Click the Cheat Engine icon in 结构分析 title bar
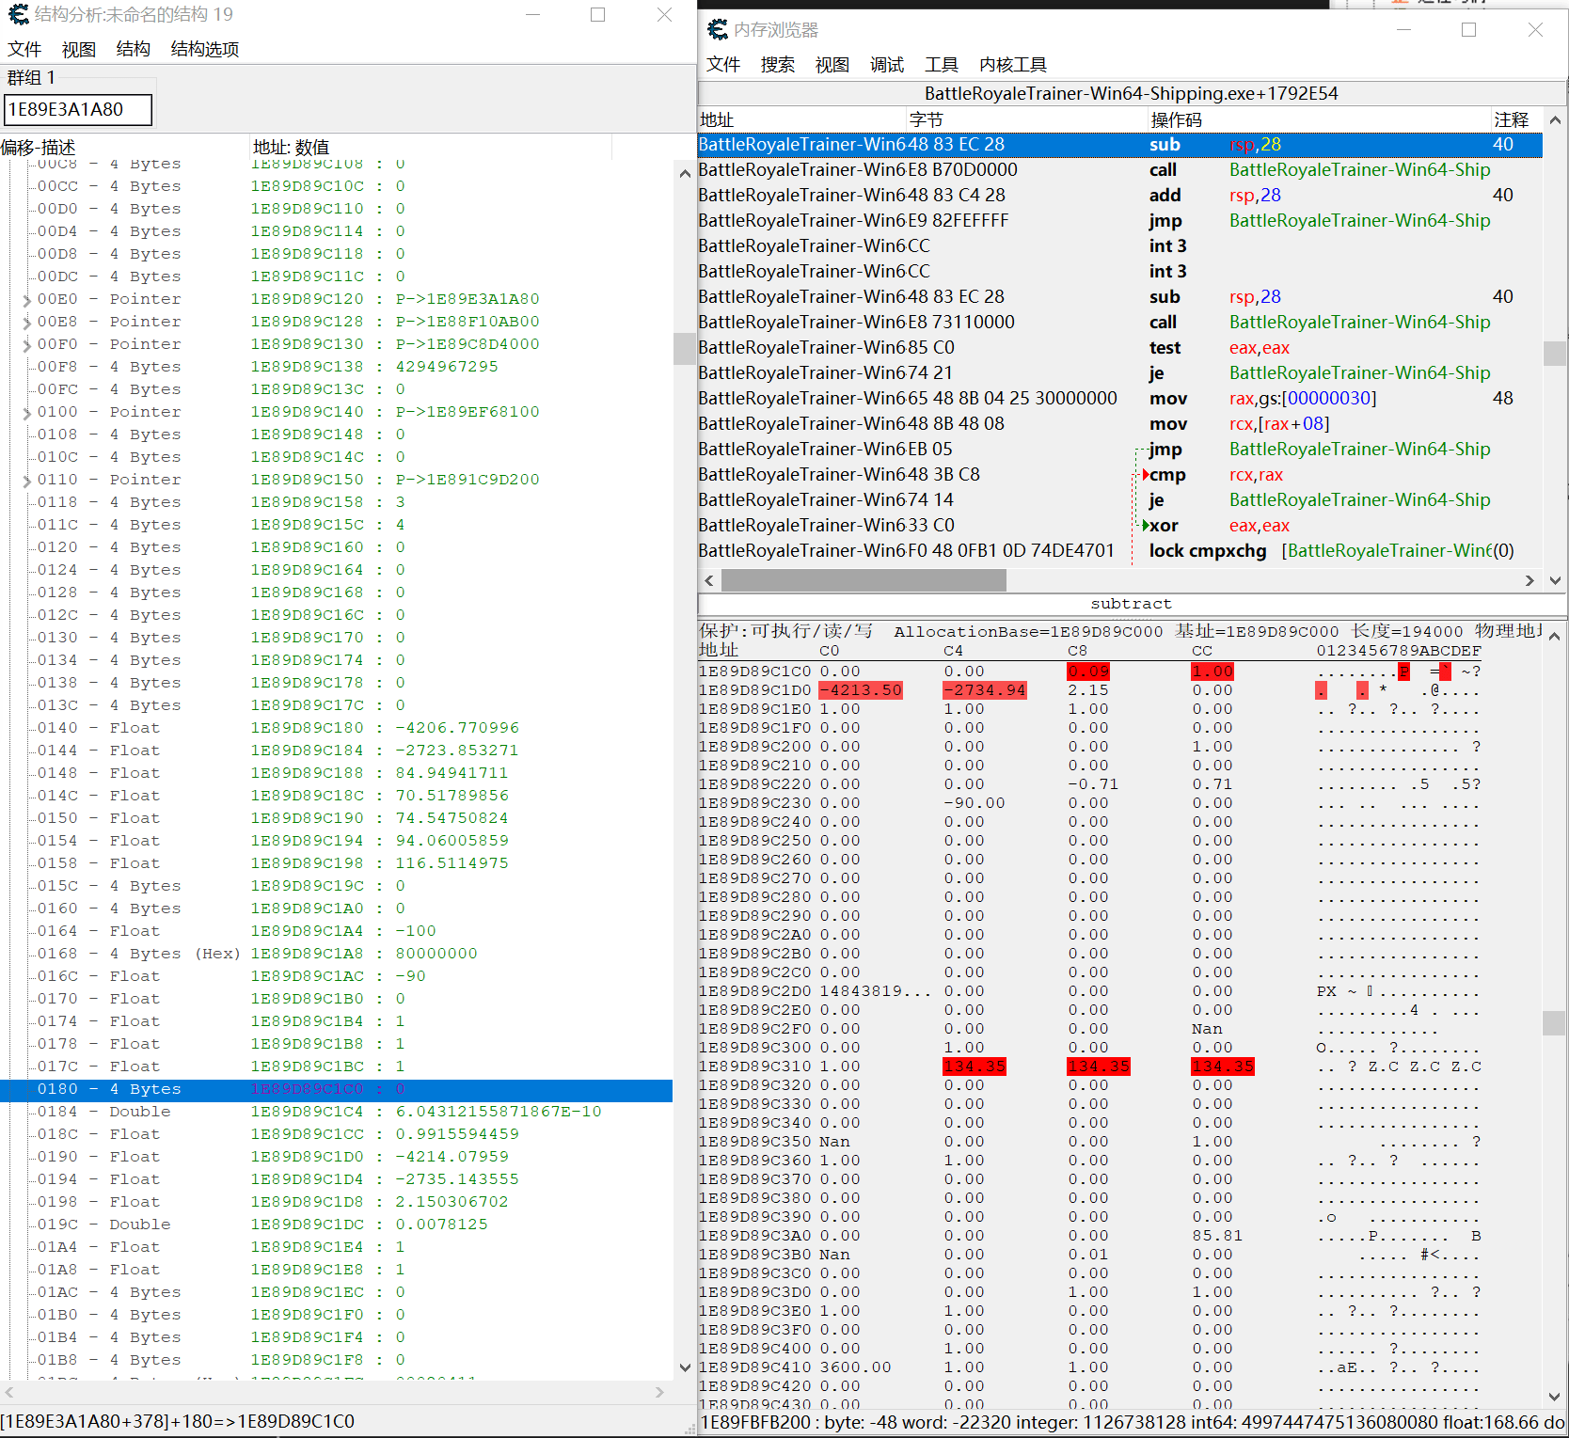Screen dimensions: 1569x1438 [x=18, y=14]
